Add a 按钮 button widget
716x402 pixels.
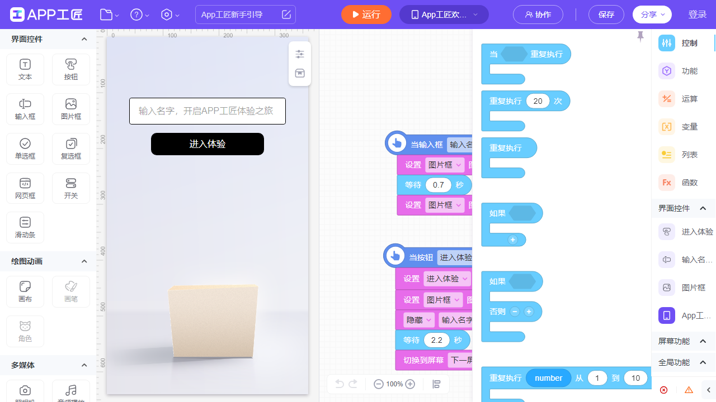click(71, 70)
